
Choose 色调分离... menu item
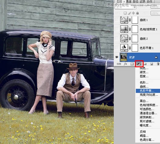click(x=147, y=140)
